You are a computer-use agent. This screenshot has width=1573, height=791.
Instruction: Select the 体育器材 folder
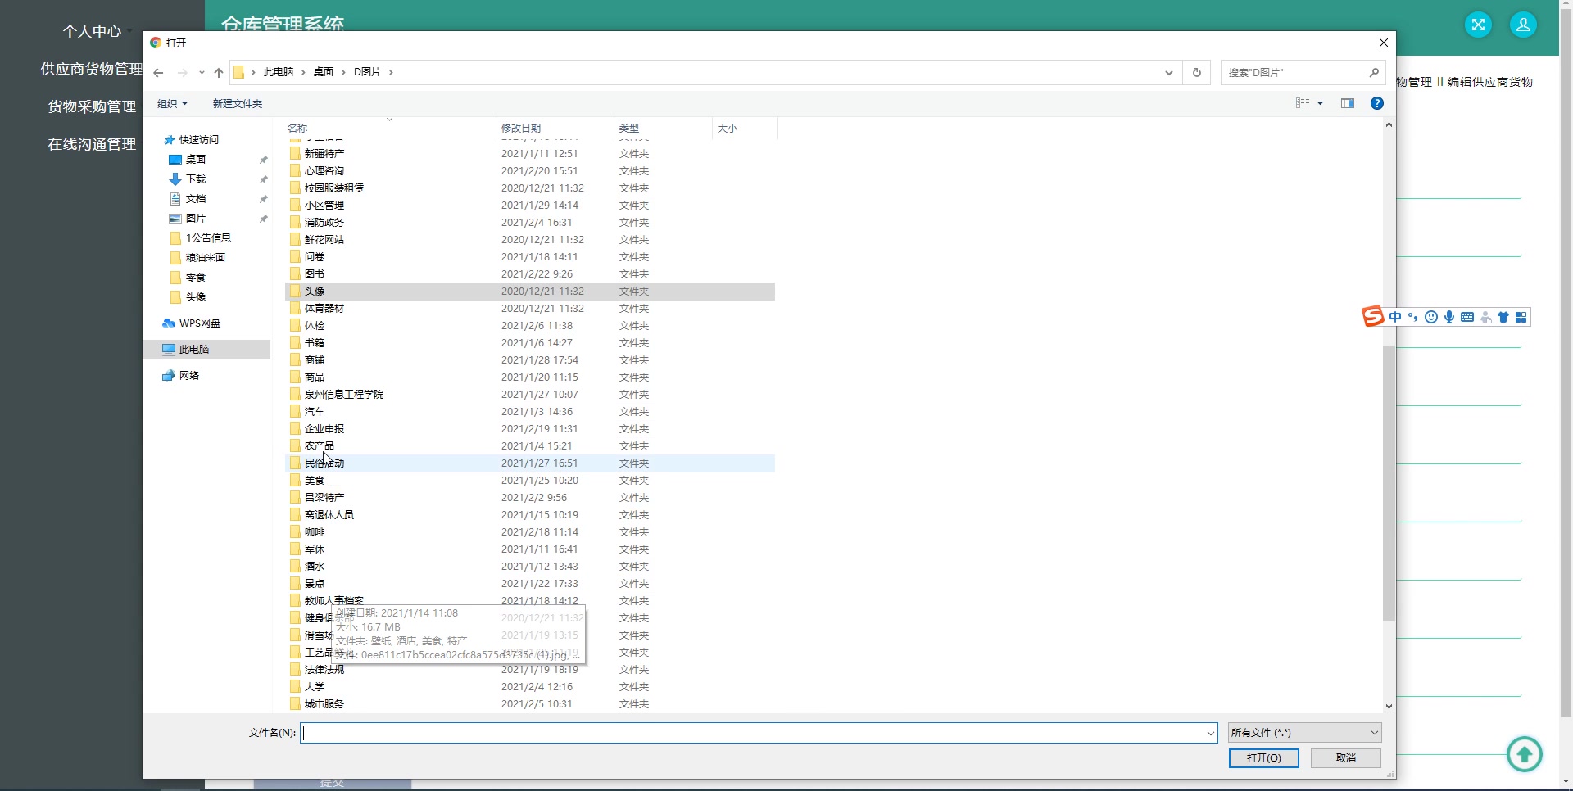(530, 309)
